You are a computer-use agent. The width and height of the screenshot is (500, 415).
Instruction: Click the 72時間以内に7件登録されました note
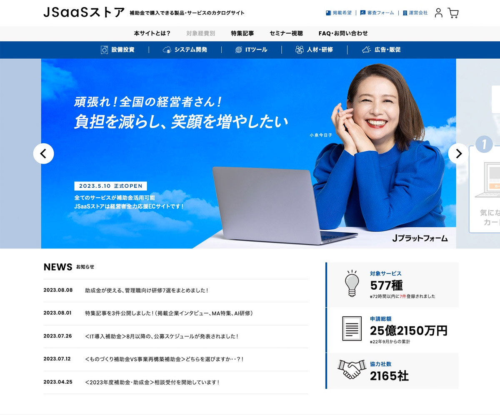click(x=402, y=296)
